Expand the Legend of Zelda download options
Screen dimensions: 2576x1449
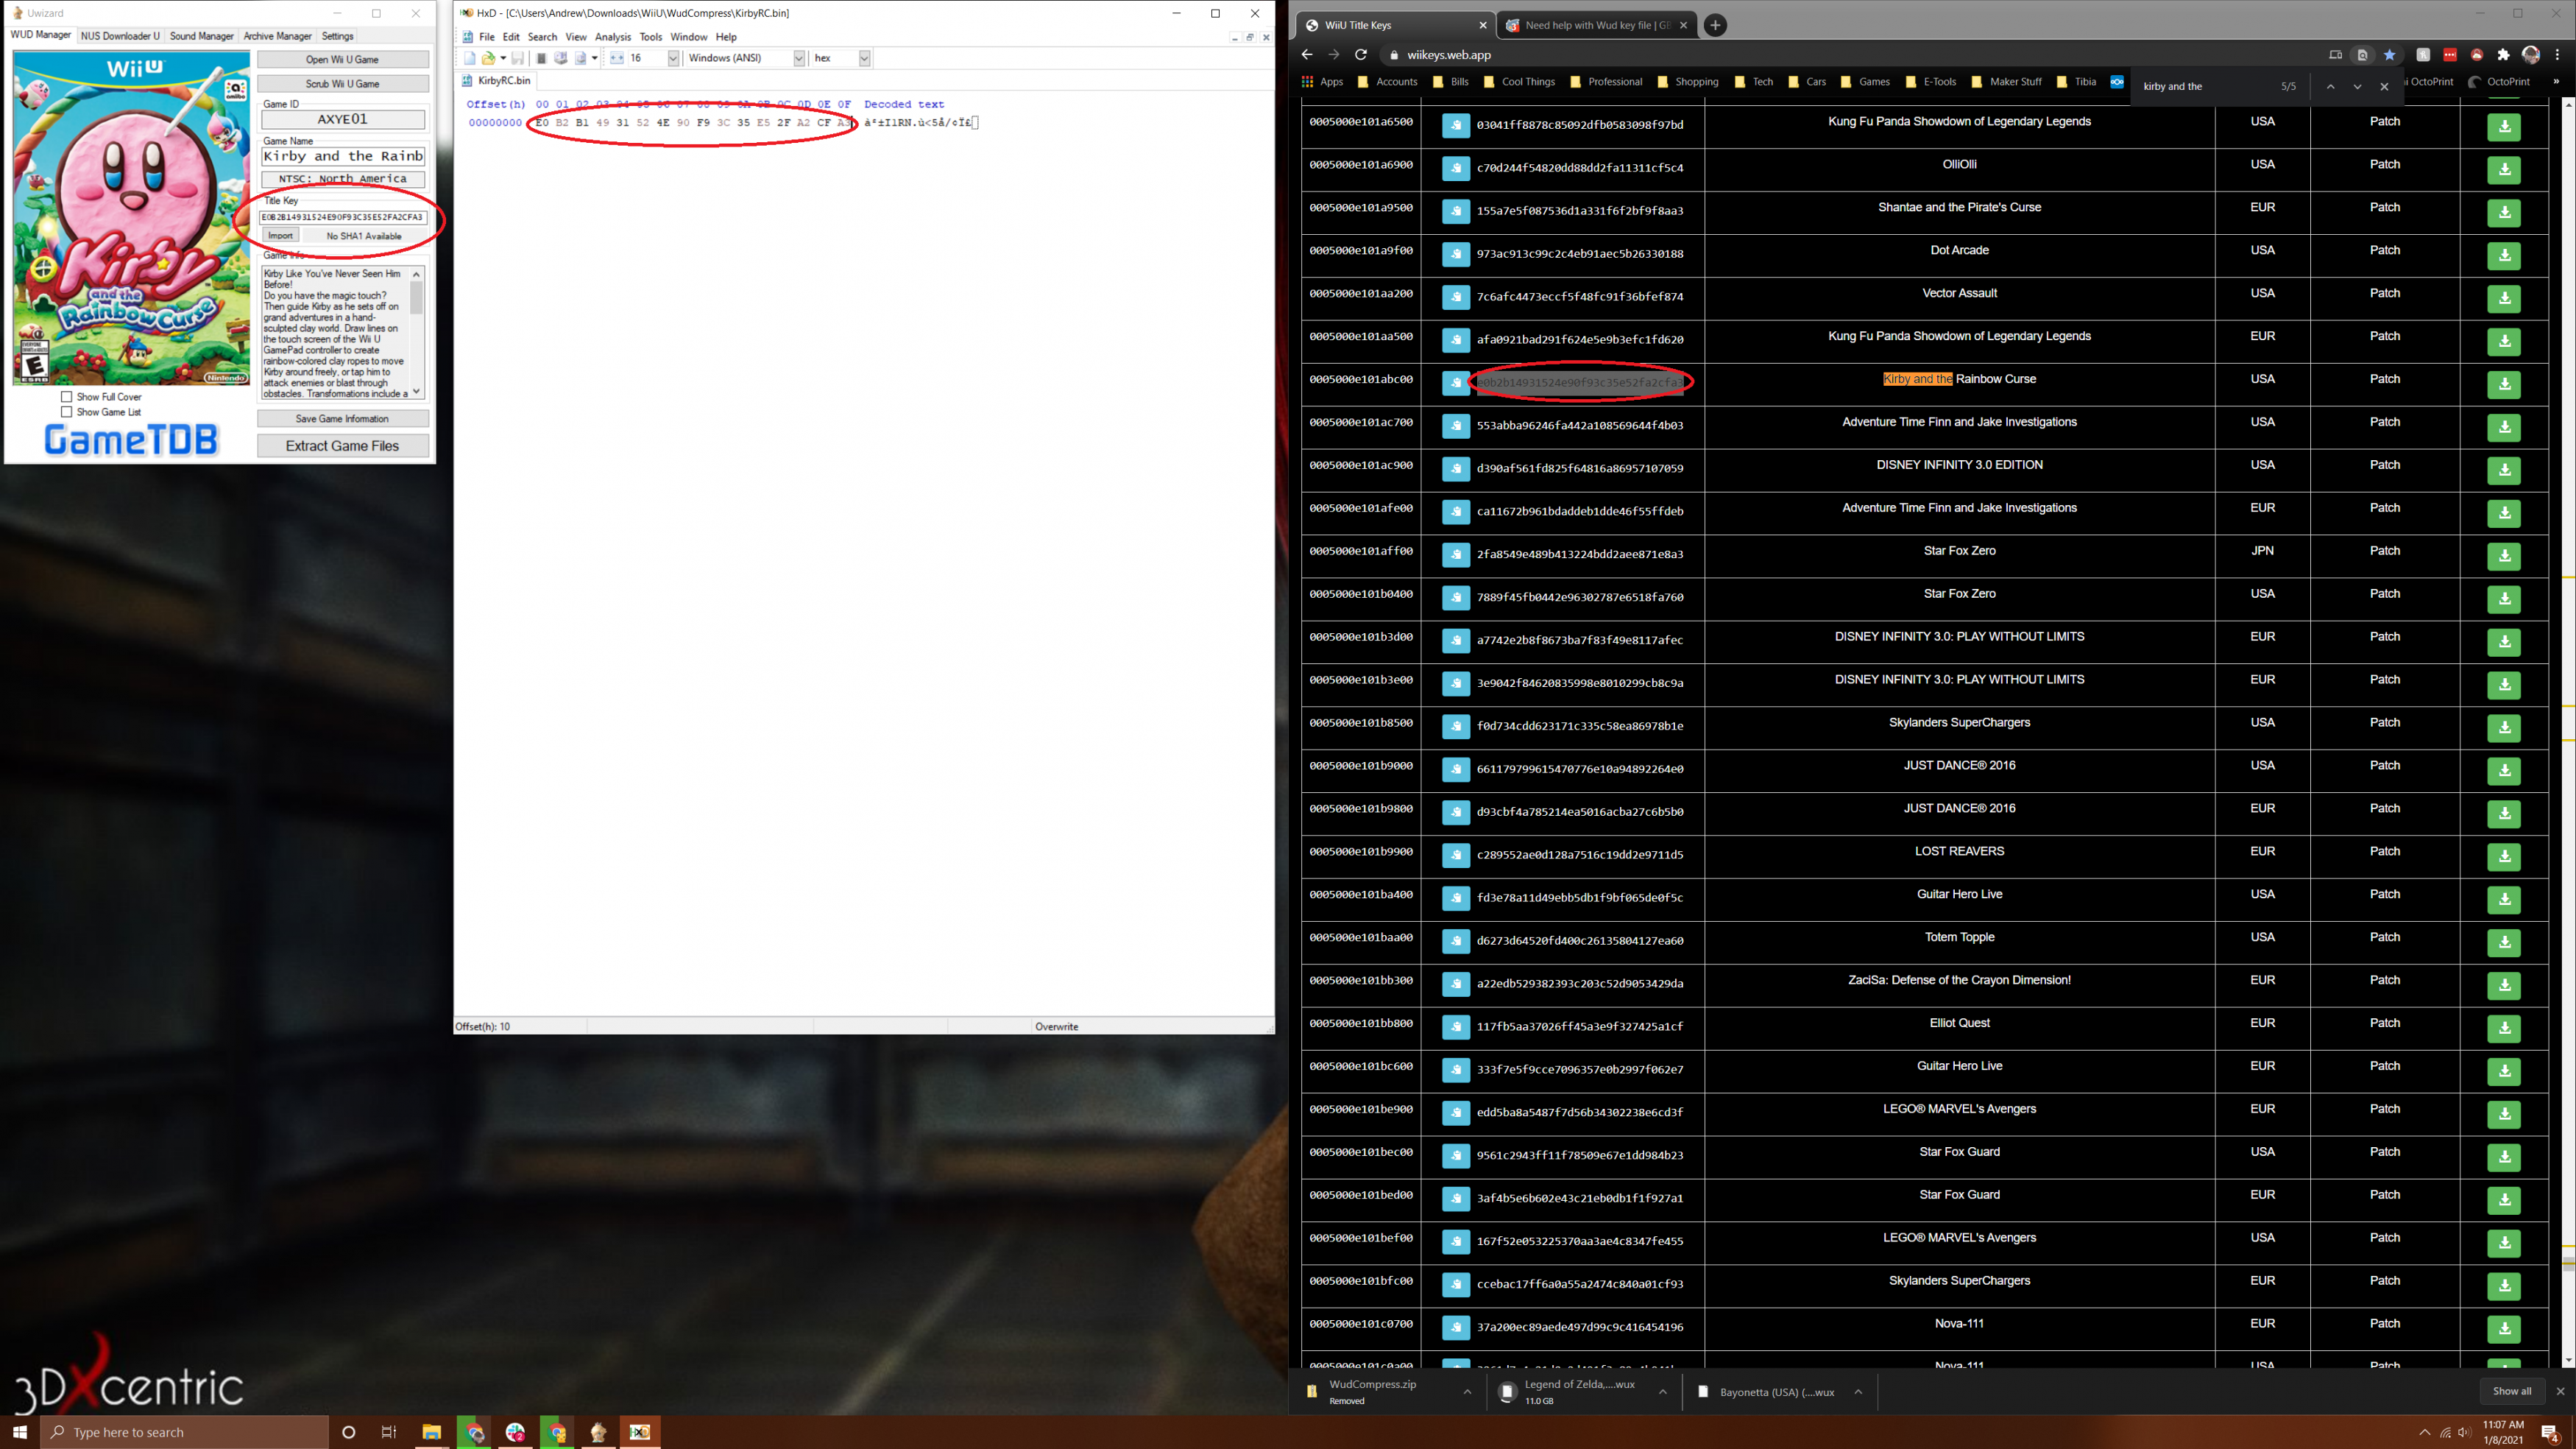pyautogui.click(x=1662, y=1392)
